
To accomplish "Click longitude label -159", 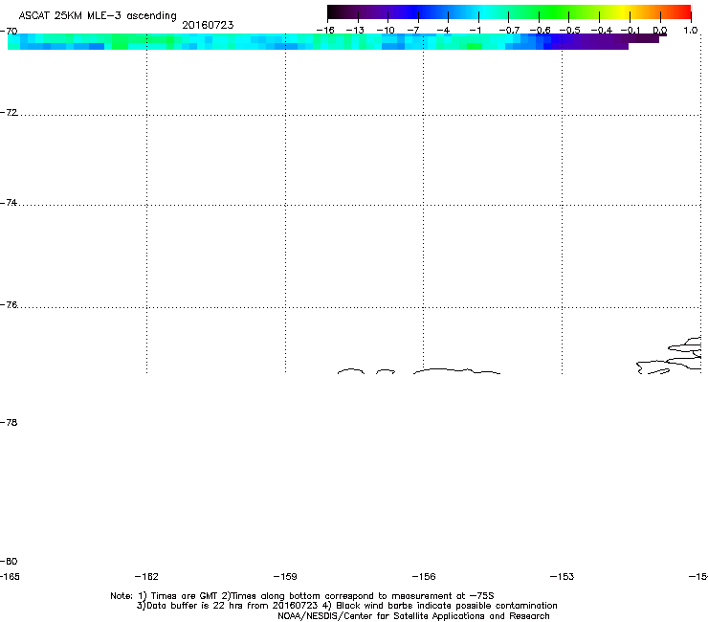I will 285,576.
